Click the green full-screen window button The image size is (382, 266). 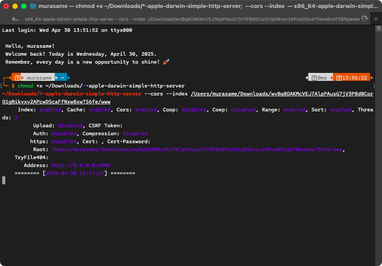[23, 6]
